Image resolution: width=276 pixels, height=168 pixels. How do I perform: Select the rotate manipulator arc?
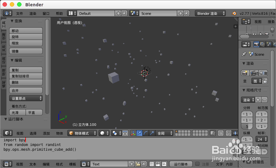146,133
